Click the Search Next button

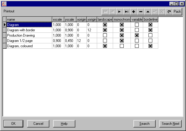tap(170, 124)
